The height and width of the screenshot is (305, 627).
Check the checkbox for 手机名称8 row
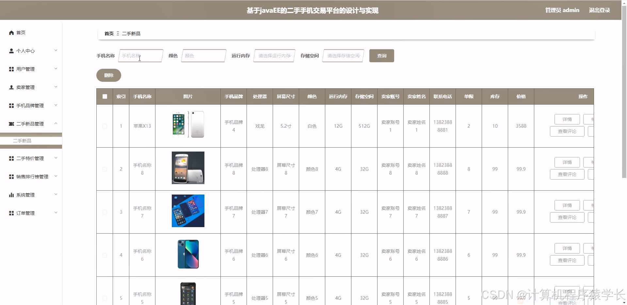click(x=104, y=169)
